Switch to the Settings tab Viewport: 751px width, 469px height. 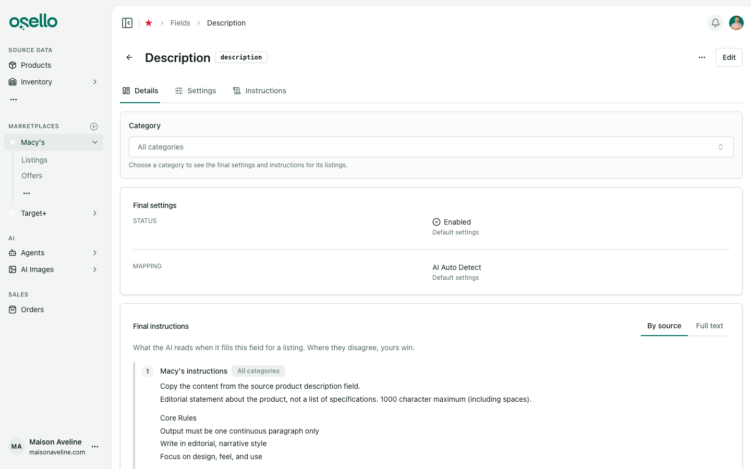click(x=196, y=91)
